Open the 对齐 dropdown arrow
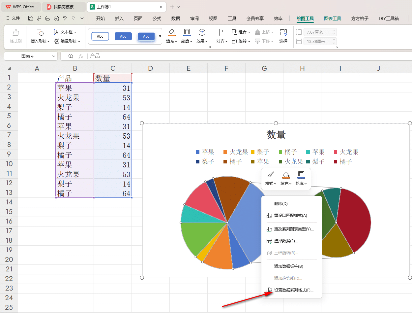Viewport: 412px width, 313px height. 226,42
